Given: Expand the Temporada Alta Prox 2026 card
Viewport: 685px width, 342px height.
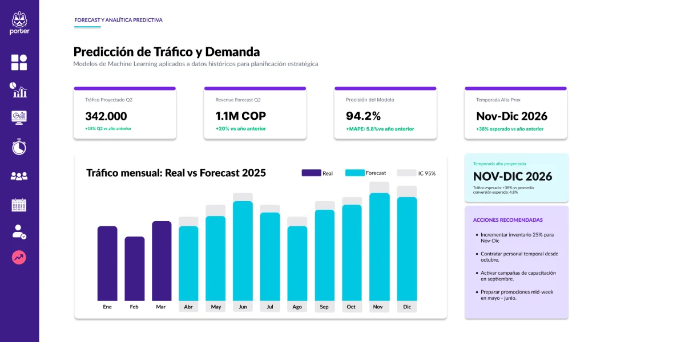Looking at the screenshot, I should (x=515, y=112).
